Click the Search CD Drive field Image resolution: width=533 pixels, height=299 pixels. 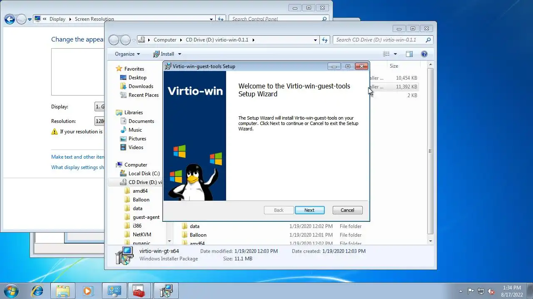pos(383,40)
